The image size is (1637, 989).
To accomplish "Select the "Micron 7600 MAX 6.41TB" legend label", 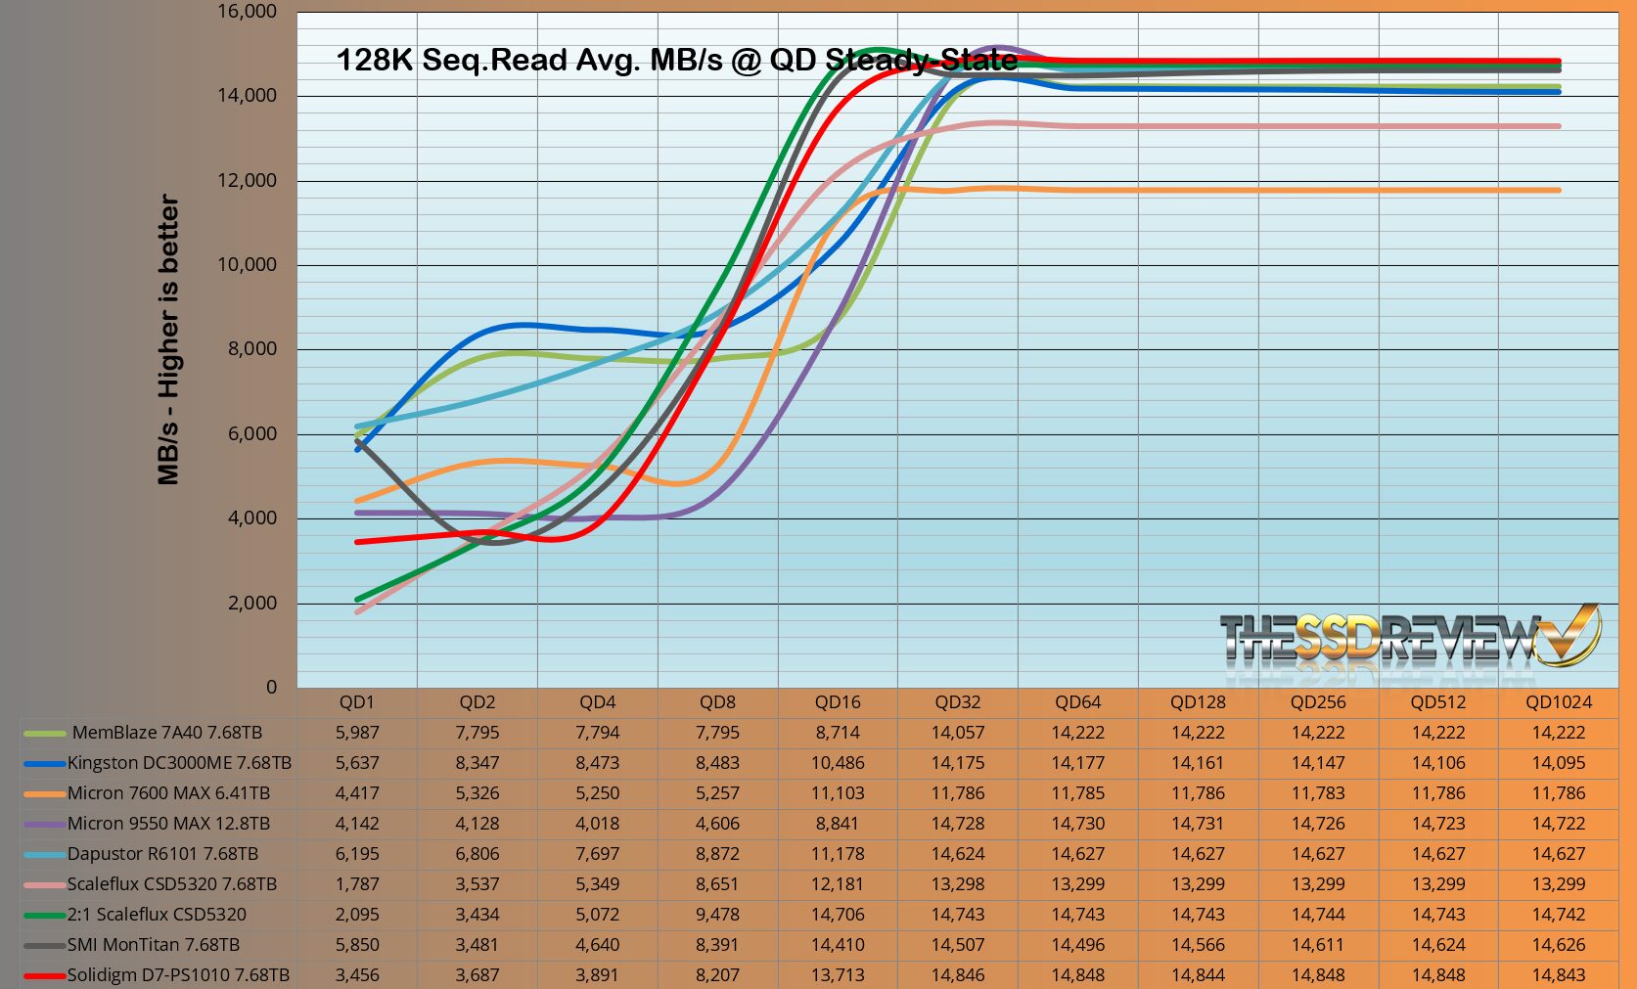I will point(168,793).
